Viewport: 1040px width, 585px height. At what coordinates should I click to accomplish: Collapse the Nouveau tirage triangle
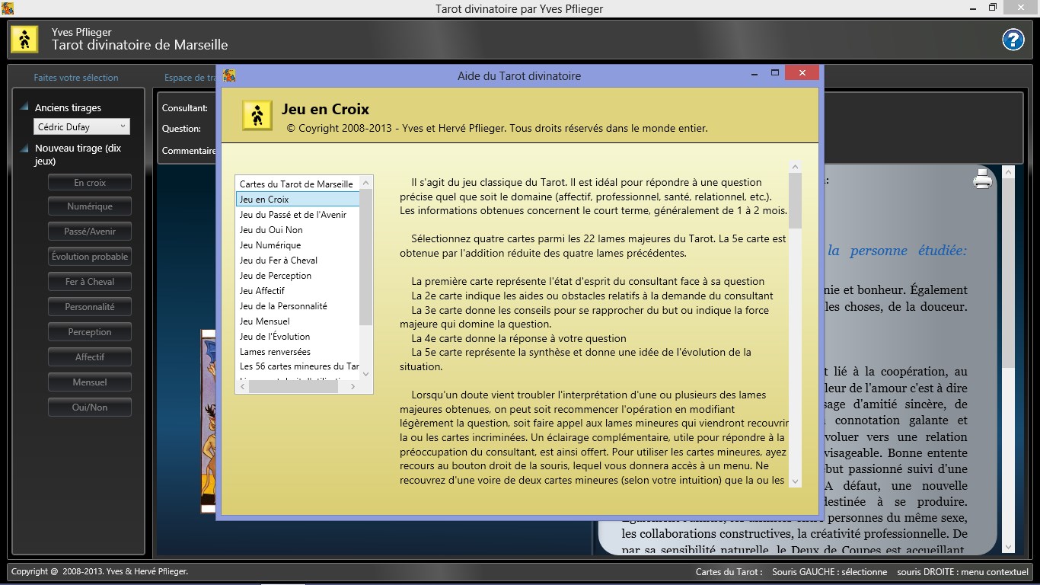click(x=24, y=148)
